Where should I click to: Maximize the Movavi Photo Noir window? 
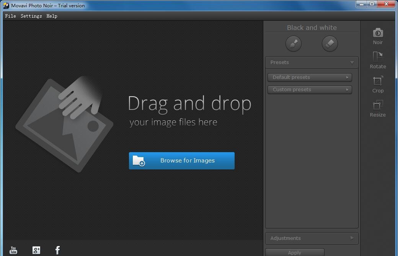pos(372,4)
